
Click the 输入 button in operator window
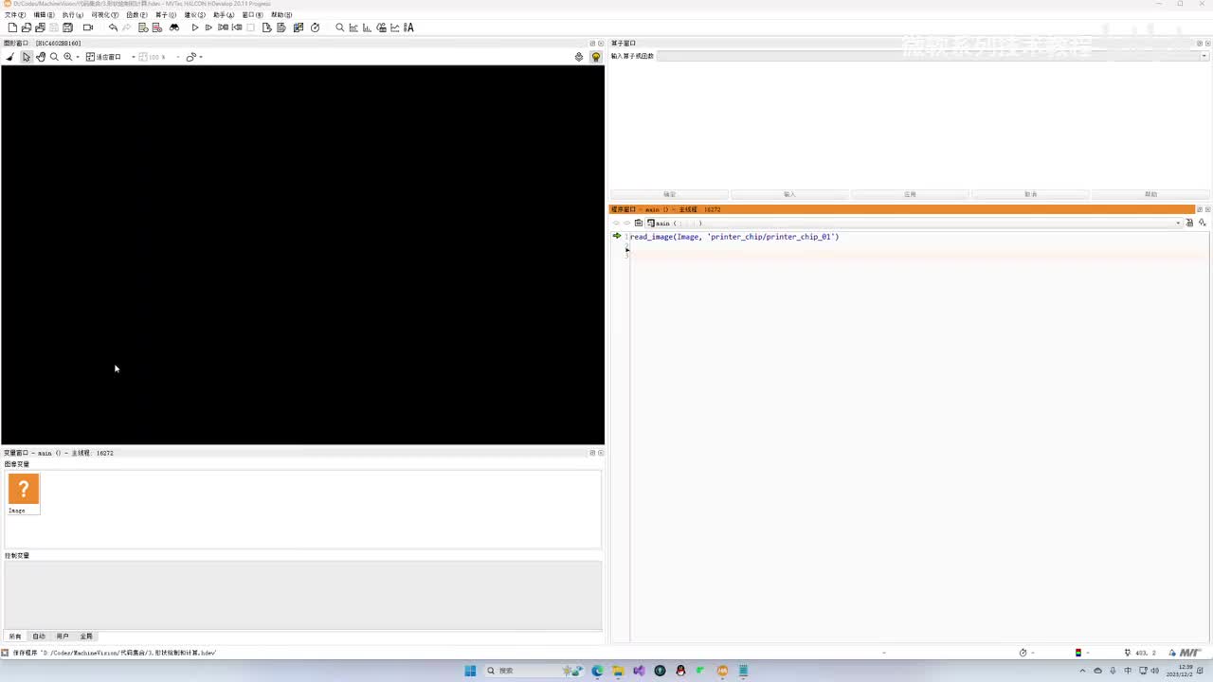(789, 194)
